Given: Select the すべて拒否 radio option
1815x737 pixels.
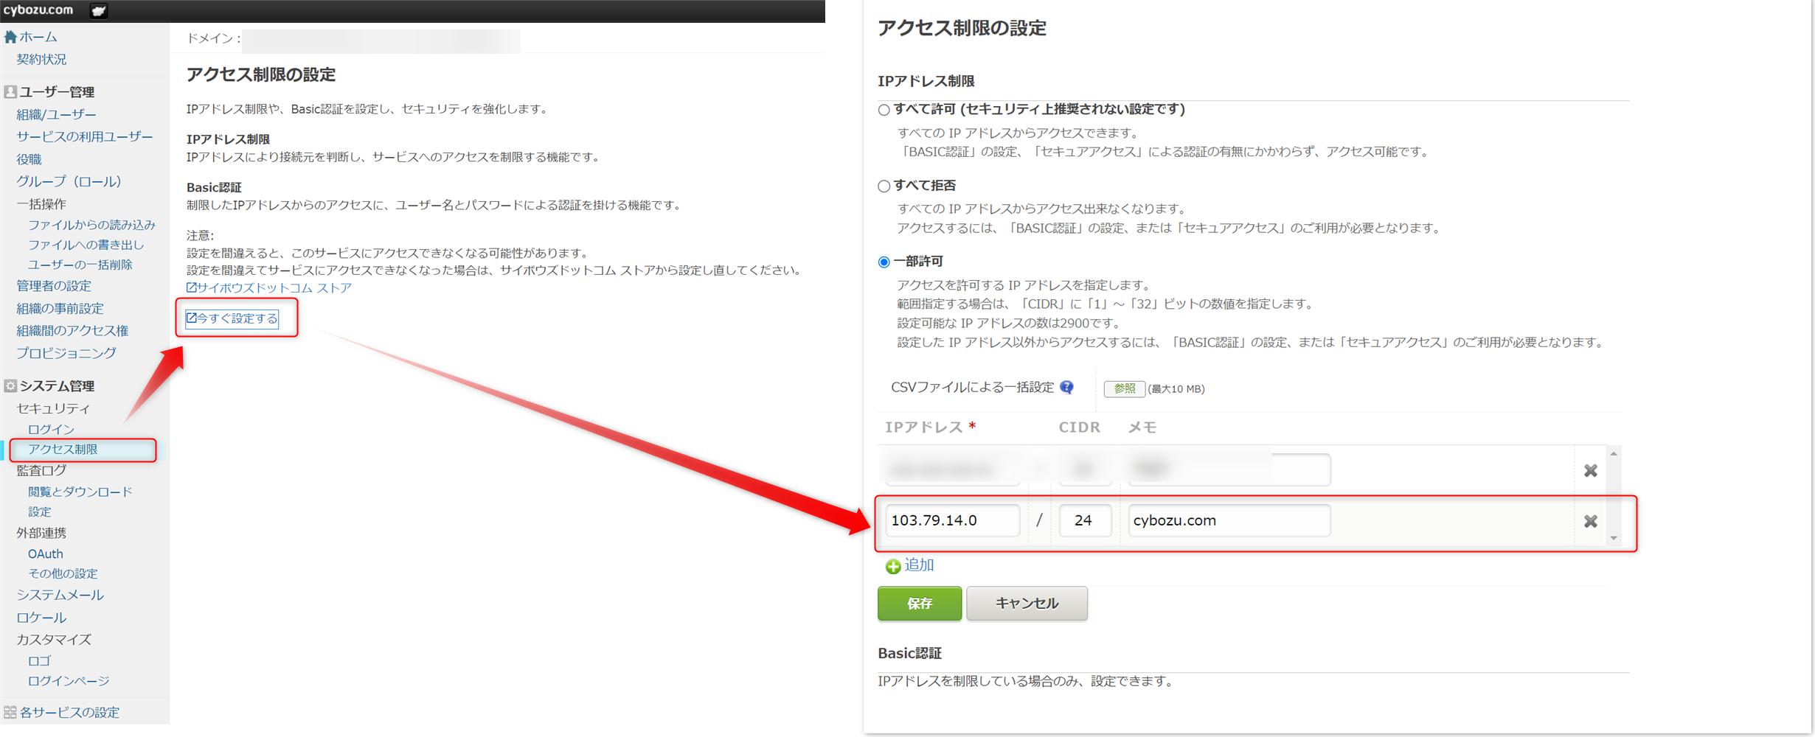Looking at the screenshot, I should pyautogui.click(x=884, y=186).
